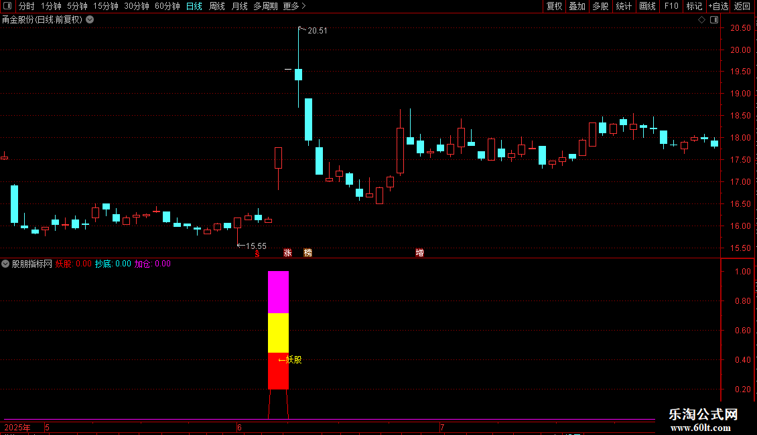This screenshot has width=757, height=435.
Task: Toggle the left sidebar panel icon
Action: coord(7,6)
